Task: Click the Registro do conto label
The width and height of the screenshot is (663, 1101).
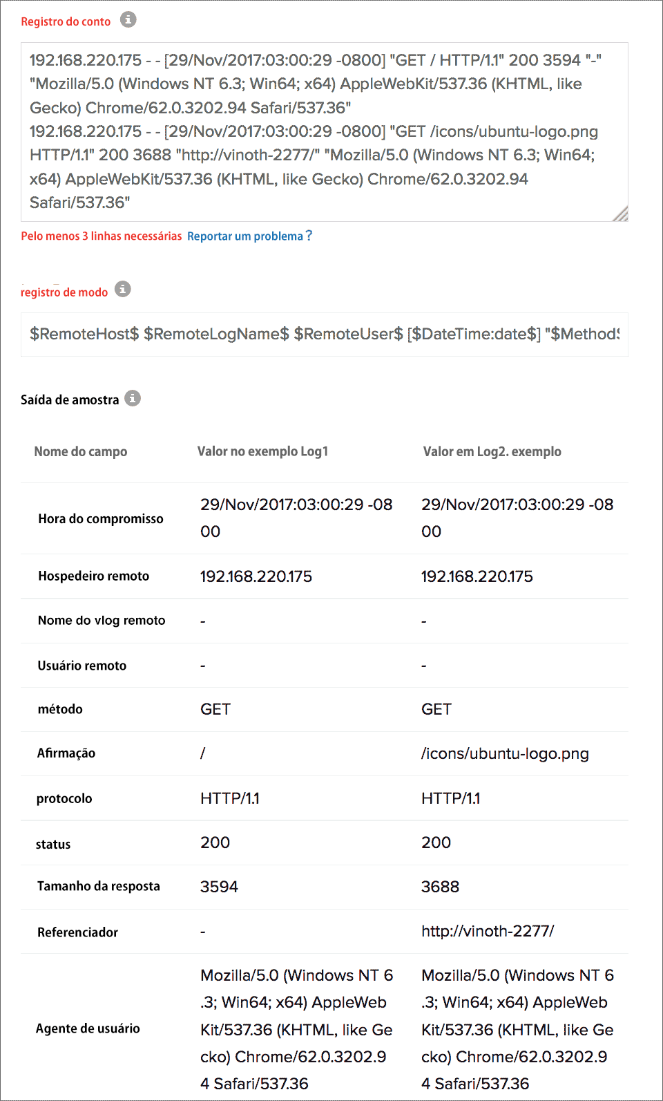Action: (x=66, y=21)
